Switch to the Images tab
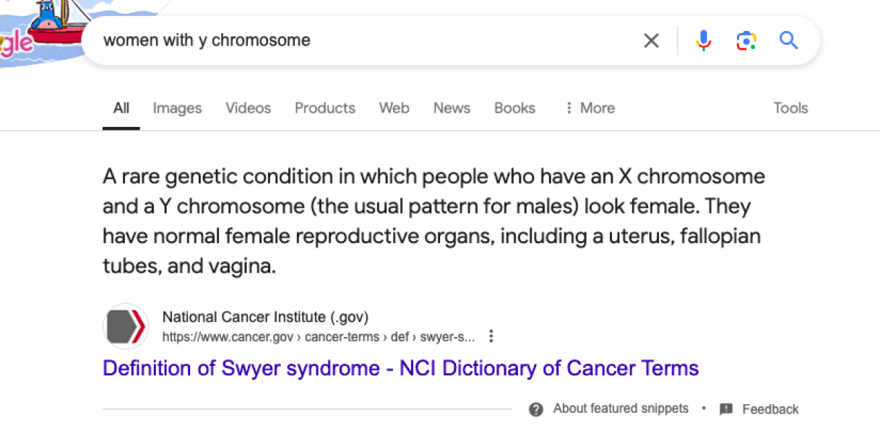This screenshot has width=880, height=433. 177,108
